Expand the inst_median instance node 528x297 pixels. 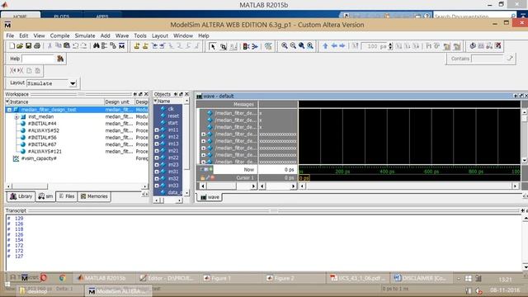(x=16, y=117)
